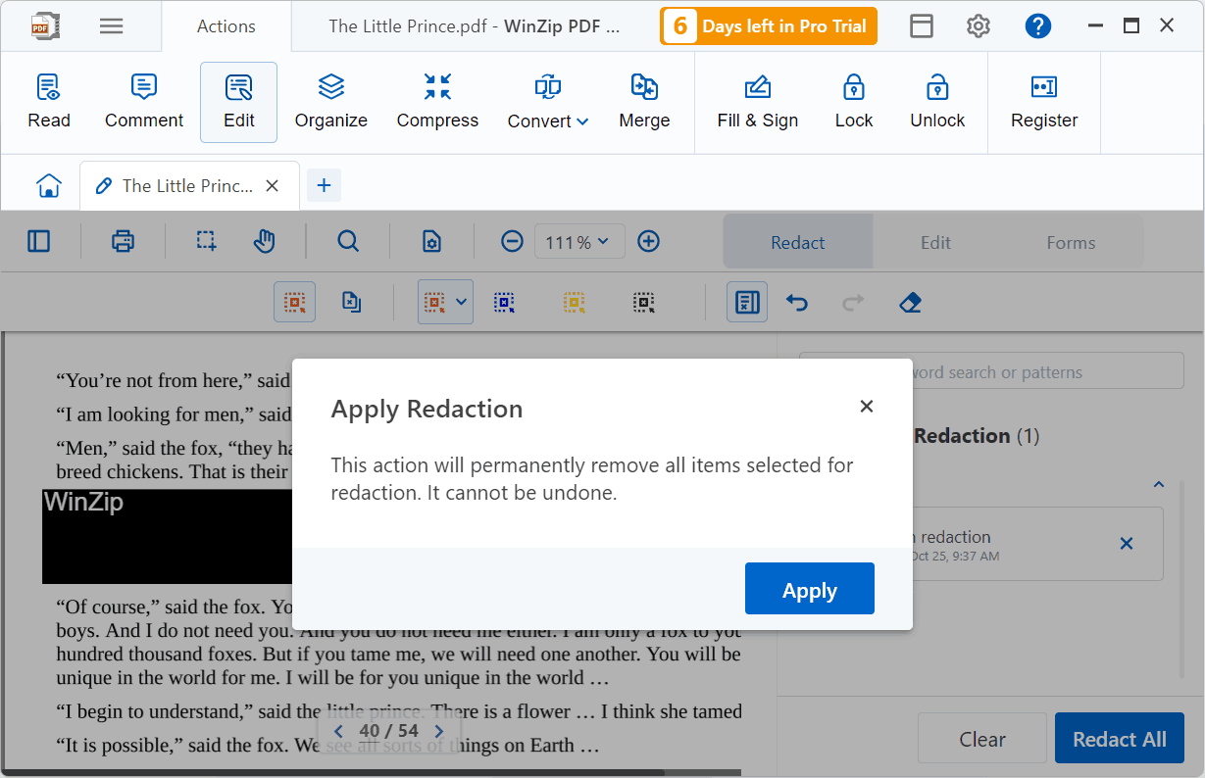Screen dimensions: 1205x778
Task: Select the Mark for Redaction tool
Action: tap(294, 302)
